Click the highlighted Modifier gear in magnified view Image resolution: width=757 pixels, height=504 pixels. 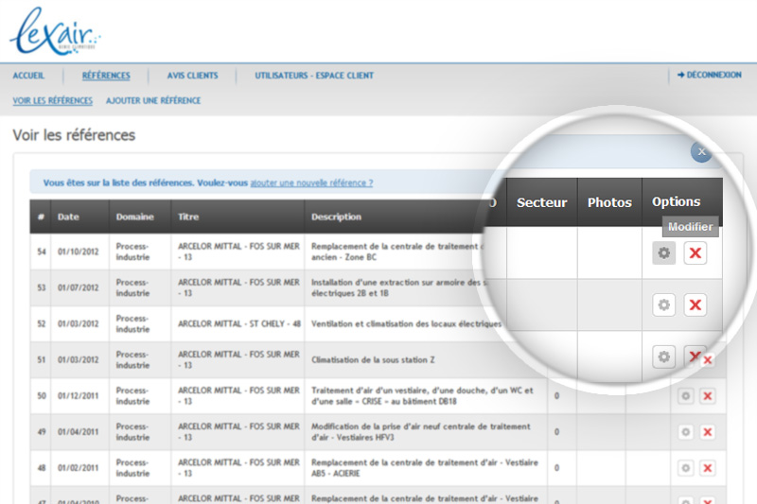pyautogui.click(x=664, y=252)
